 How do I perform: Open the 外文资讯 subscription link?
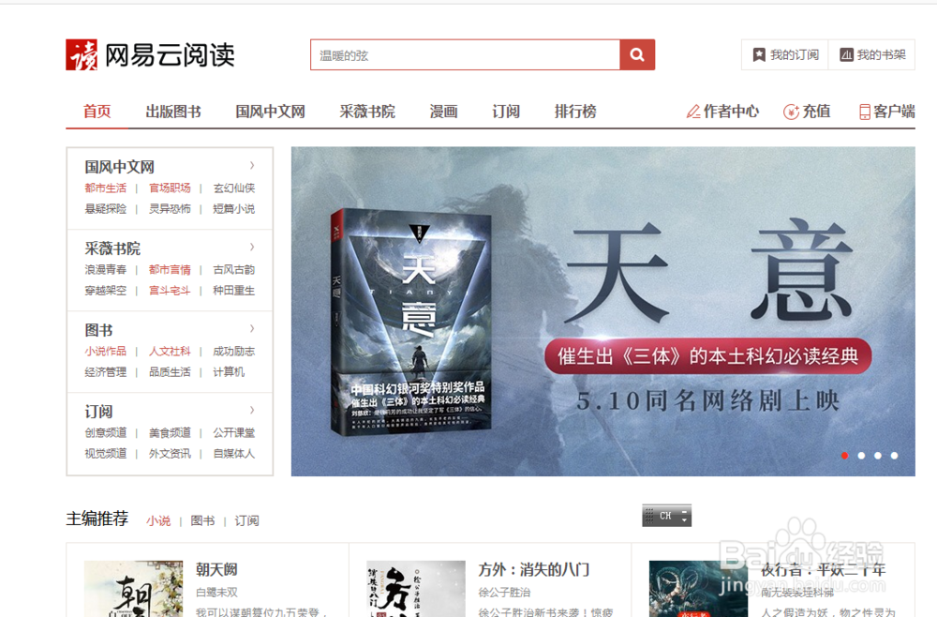[x=170, y=454]
